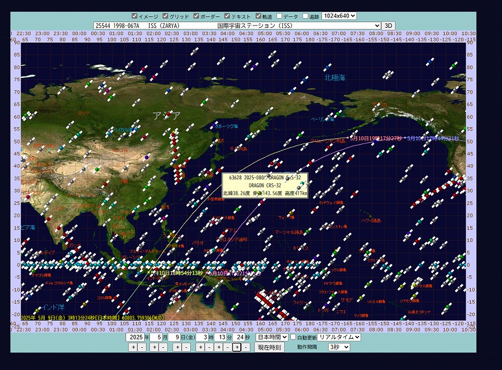502x370 pixels.
Task: Open the ISS (ZARYA) satellite selector dropdown
Action: pyautogui.click(x=237, y=26)
